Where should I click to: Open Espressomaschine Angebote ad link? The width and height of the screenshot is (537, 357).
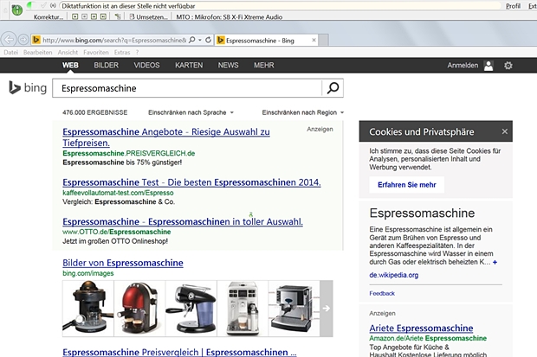click(x=166, y=137)
